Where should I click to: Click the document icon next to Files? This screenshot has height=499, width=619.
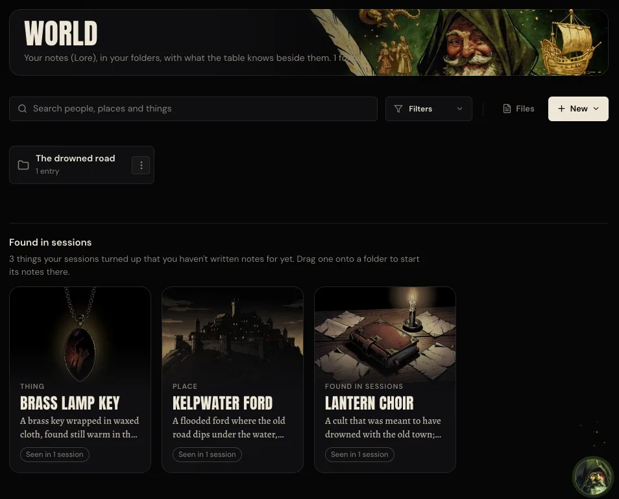click(507, 109)
